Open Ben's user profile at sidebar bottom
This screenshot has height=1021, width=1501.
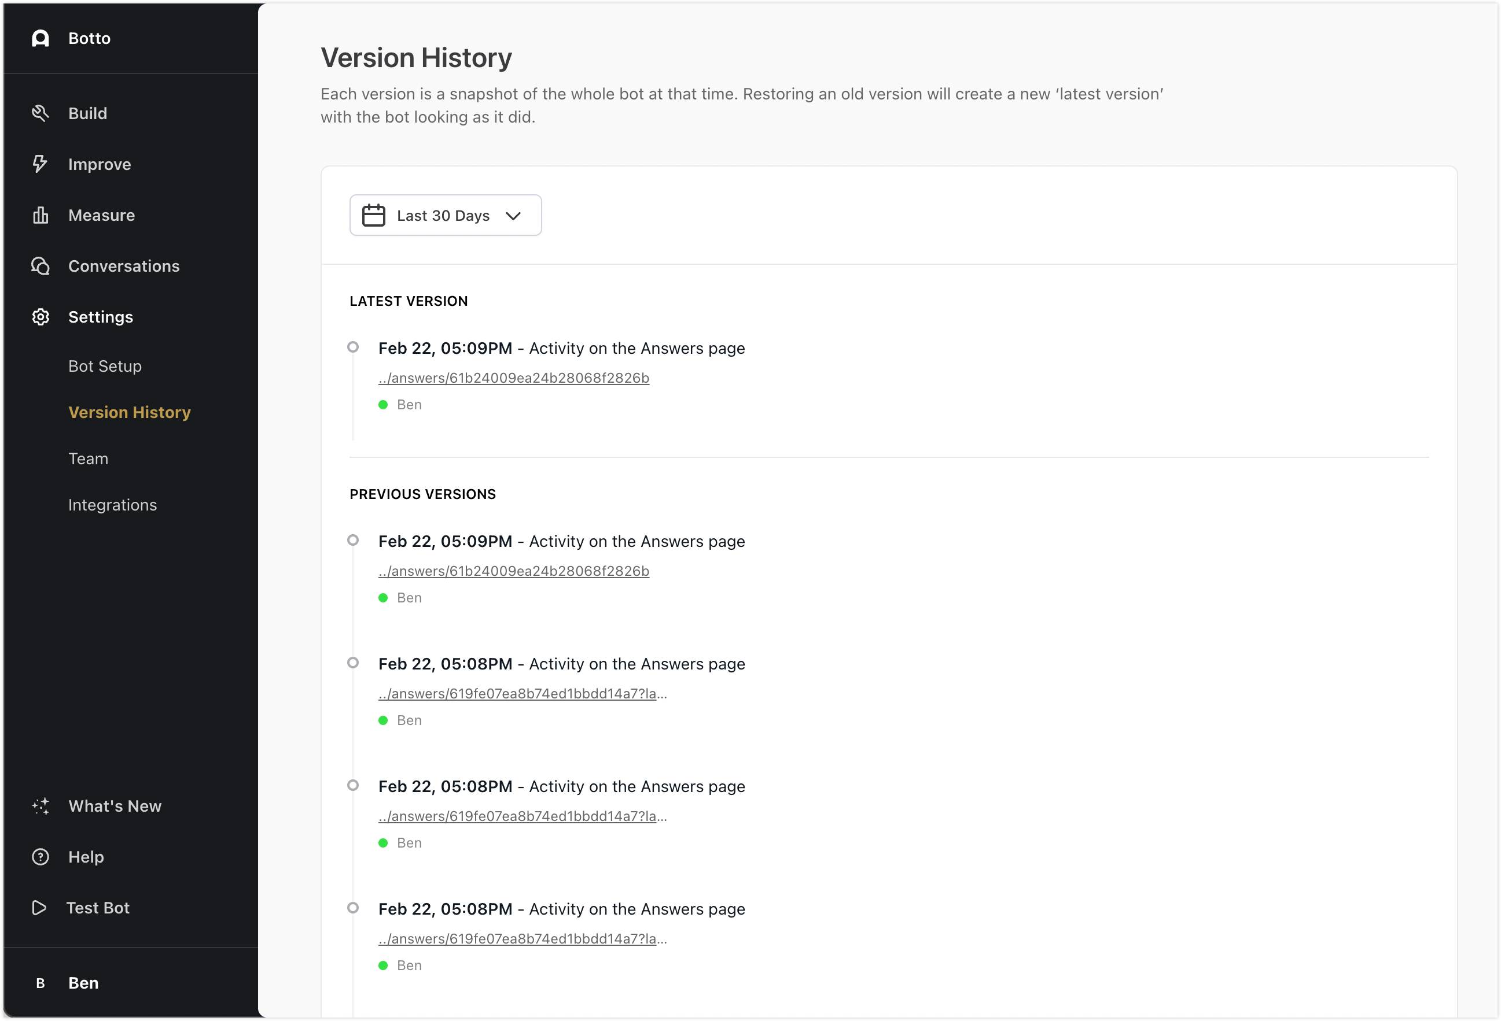(x=83, y=983)
